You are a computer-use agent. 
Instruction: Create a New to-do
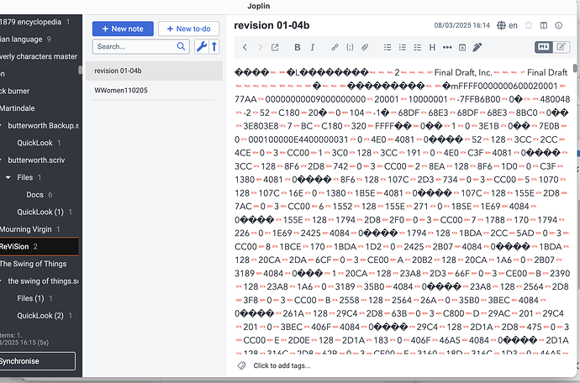188,29
